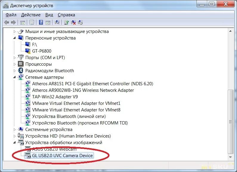The width and height of the screenshot is (237, 172).
Task: Open the Справка menu
Action: [66, 15]
